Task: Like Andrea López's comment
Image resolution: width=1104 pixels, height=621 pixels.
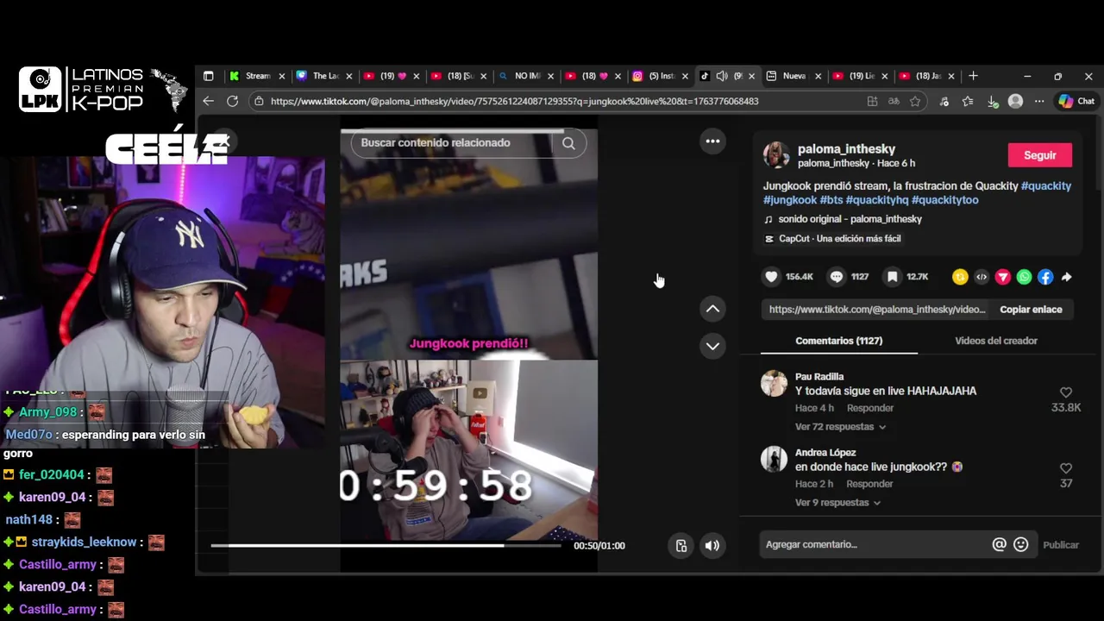Action: [x=1066, y=468]
